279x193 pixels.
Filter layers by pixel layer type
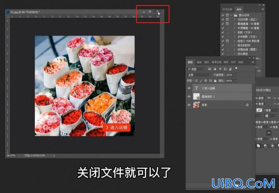(x=210, y=69)
